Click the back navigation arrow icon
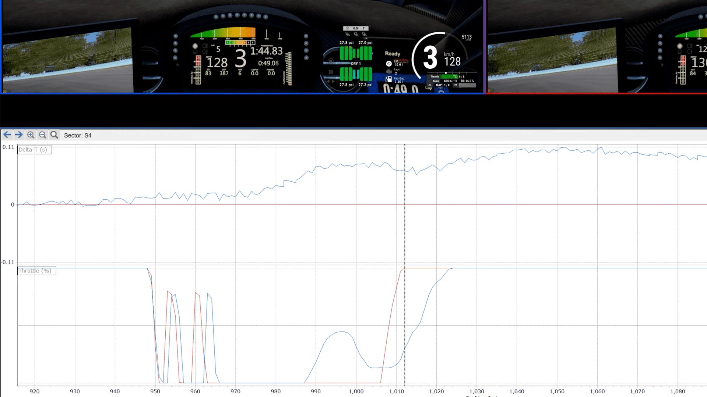The image size is (707, 397). coord(7,135)
